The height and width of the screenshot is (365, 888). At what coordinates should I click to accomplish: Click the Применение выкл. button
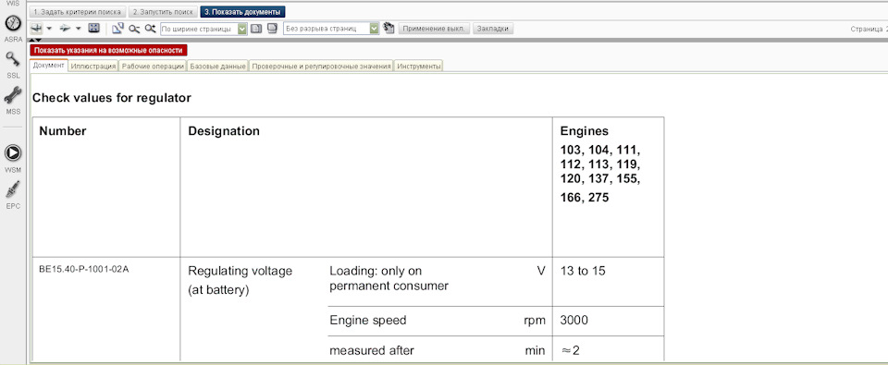[435, 29]
